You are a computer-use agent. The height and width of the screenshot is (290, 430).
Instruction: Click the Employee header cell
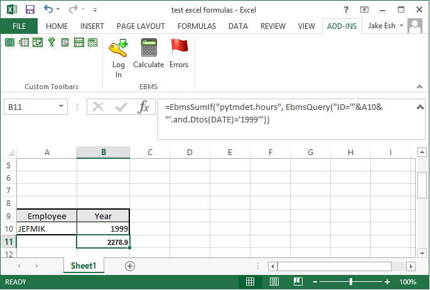(x=47, y=217)
